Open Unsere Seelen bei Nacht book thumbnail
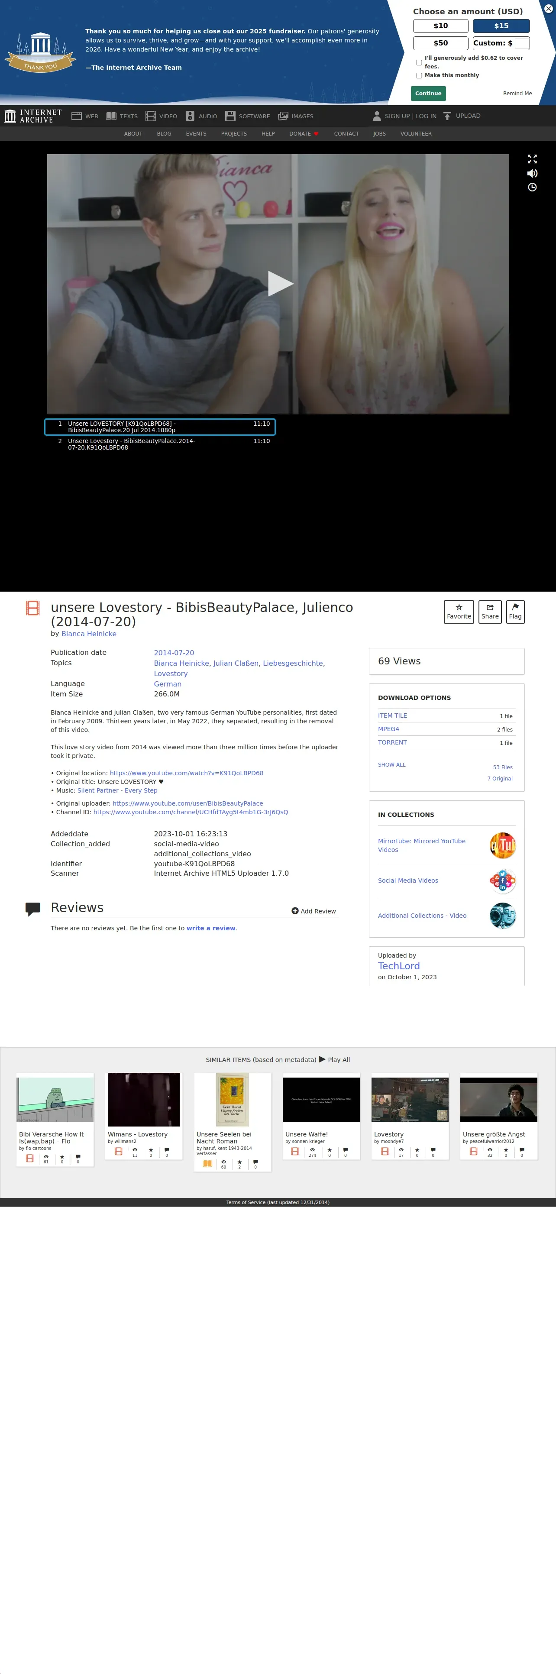Image resolution: width=556 pixels, height=1677 pixels. pyautogui.click(x=233, y=1100)
